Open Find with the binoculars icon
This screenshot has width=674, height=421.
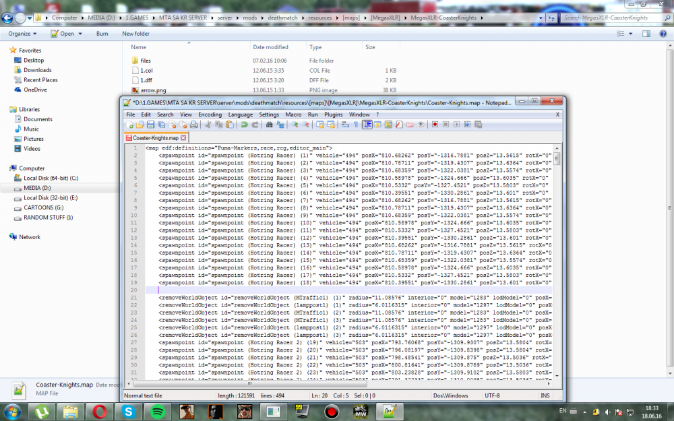coord(270,125)
